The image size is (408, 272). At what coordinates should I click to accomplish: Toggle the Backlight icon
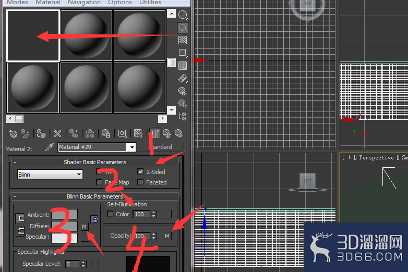(183, 28)
